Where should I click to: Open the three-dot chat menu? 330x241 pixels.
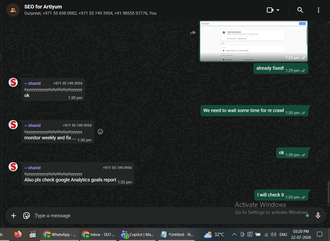[x=318, y=10]
